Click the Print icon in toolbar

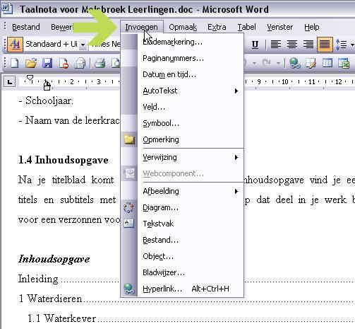pyautogui.click(x=100, y=63)
